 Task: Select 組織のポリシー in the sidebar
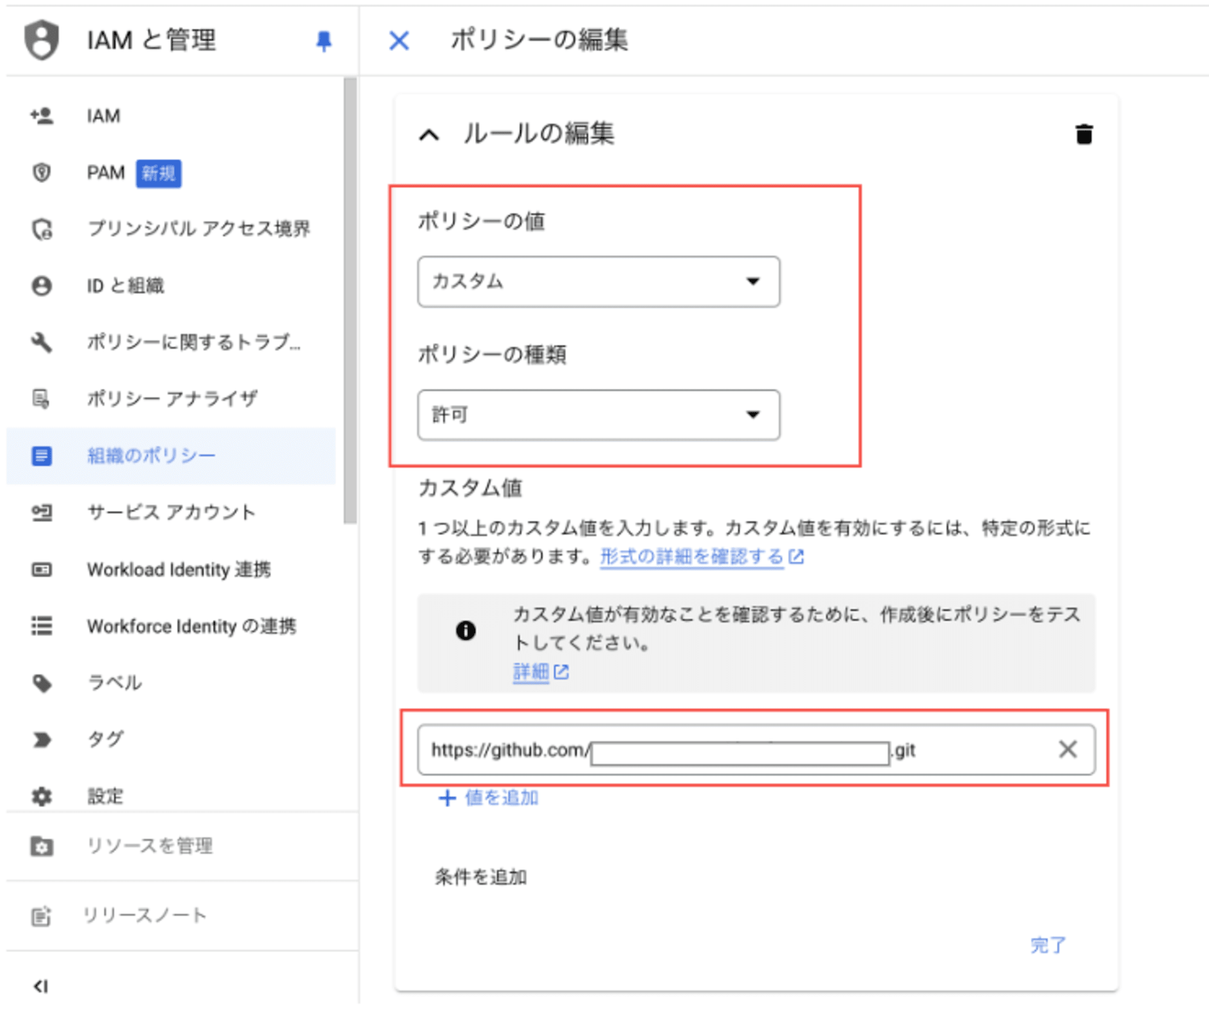[x=171, y=456]
